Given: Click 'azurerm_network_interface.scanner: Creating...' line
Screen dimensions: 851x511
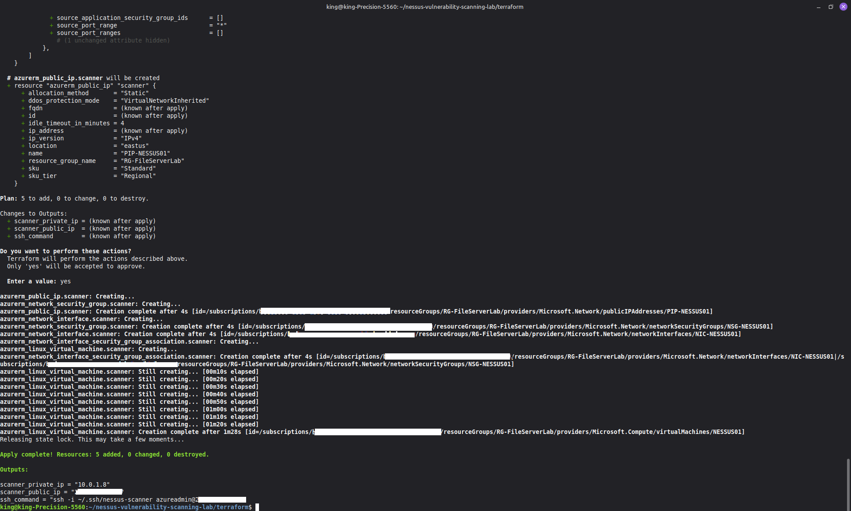Looking at the screenshot, I should coord(81,319).
